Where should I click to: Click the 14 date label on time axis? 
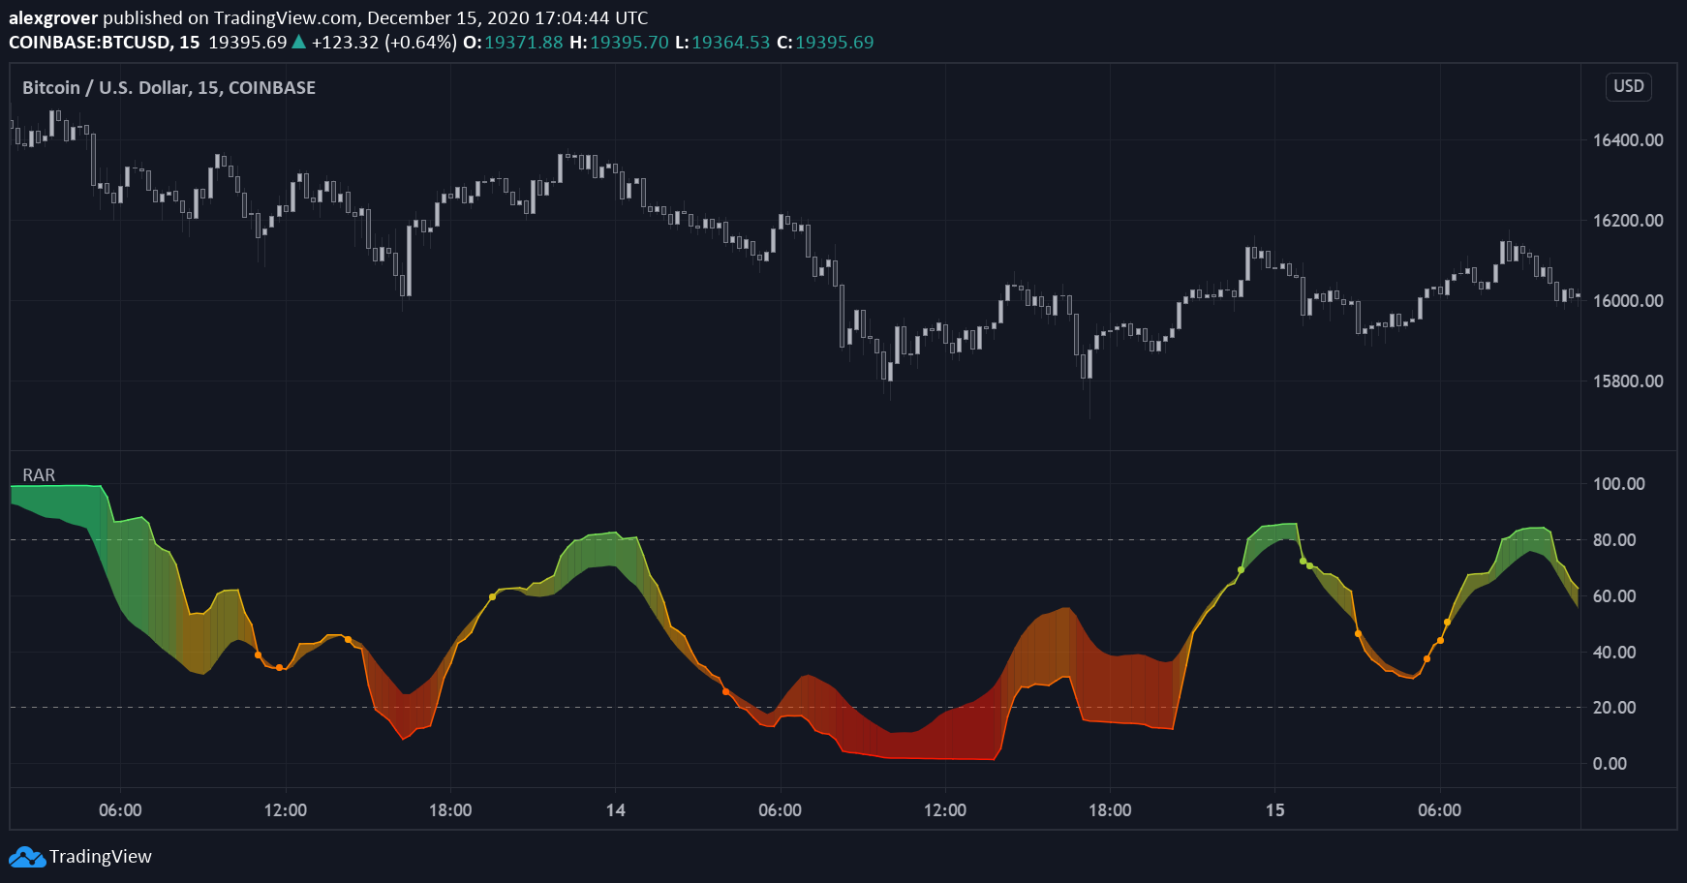pyautogui.click(x=615, y=810)
